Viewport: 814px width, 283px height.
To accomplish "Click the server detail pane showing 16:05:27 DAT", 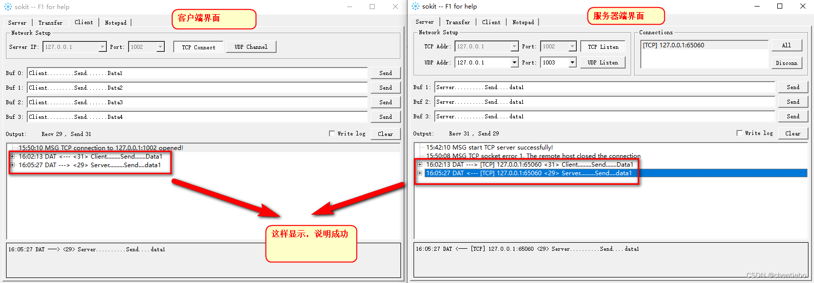I will (x=611, y=260).
